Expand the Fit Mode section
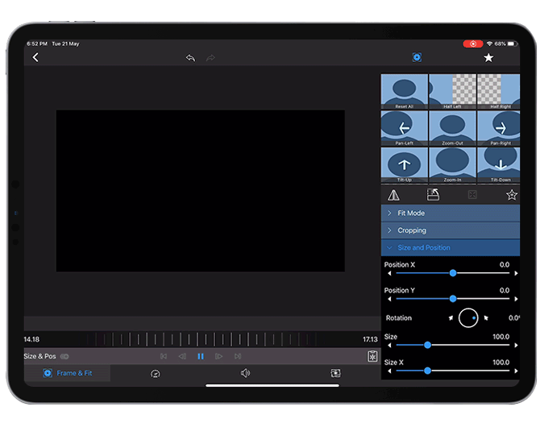The width and height of the screenshot is (544, 427). click(451, 213)
